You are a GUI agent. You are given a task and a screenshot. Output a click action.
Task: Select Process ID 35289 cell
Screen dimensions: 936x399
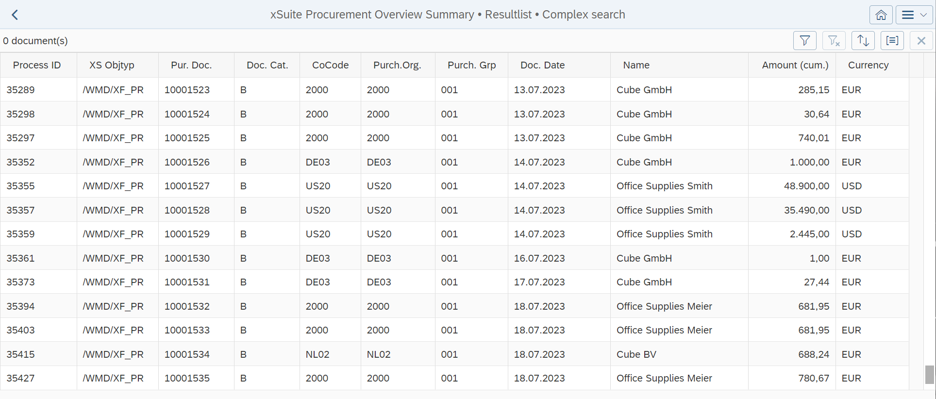38,90
